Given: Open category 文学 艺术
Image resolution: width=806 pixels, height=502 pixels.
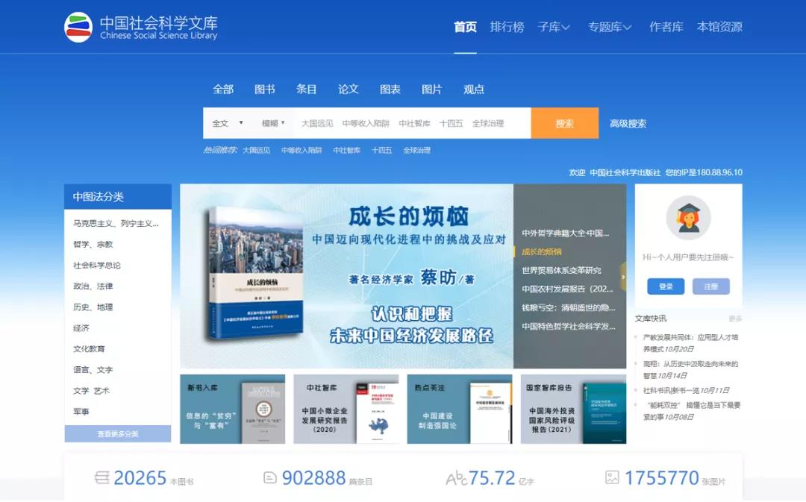Looking at the screenshot, I should 92,391.
